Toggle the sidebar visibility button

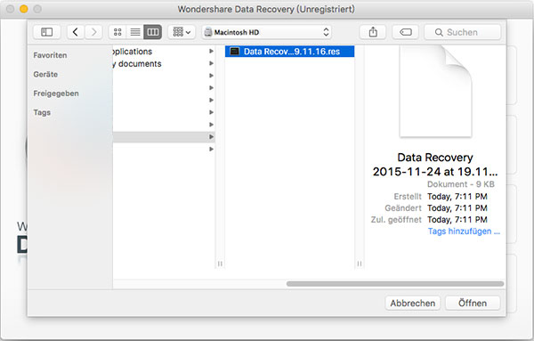pos(47,32)
